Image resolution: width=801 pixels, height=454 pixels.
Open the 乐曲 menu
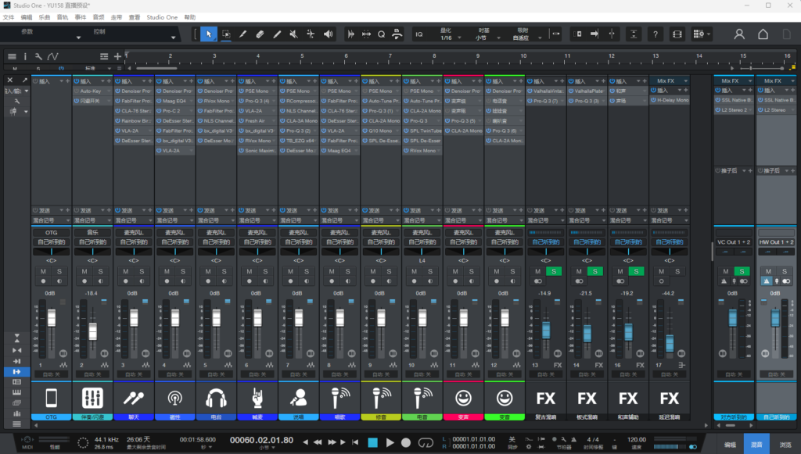coord(45,17)
